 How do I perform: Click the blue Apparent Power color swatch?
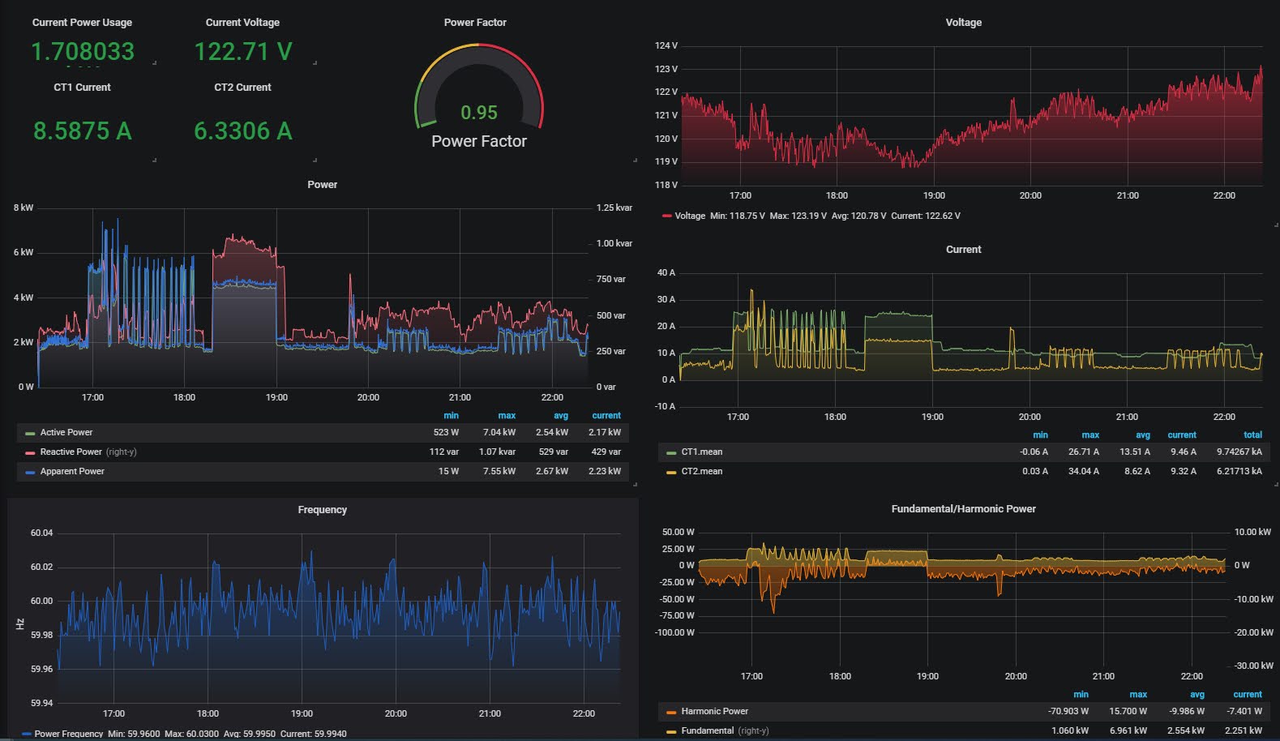[30, 472]
